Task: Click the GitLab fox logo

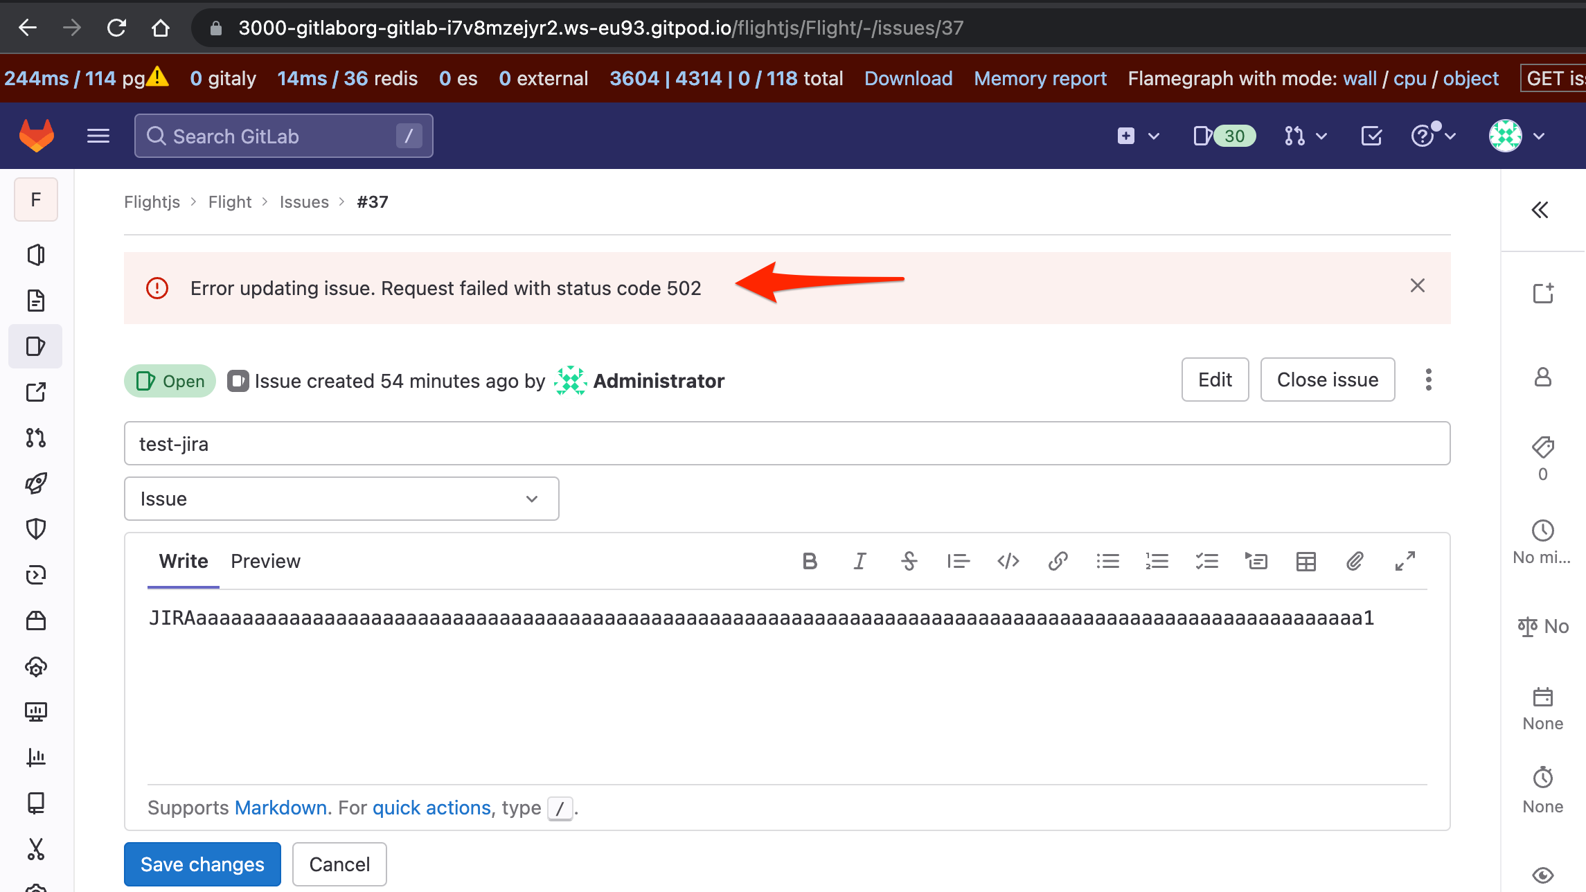Action: (x=37, y=136)
